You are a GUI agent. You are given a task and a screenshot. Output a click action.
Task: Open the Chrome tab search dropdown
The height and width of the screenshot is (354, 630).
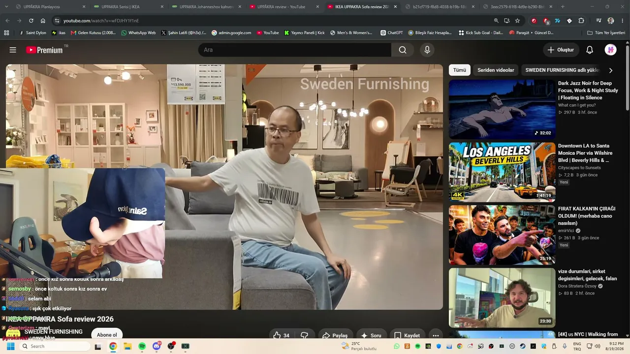(x=7, y=7)
